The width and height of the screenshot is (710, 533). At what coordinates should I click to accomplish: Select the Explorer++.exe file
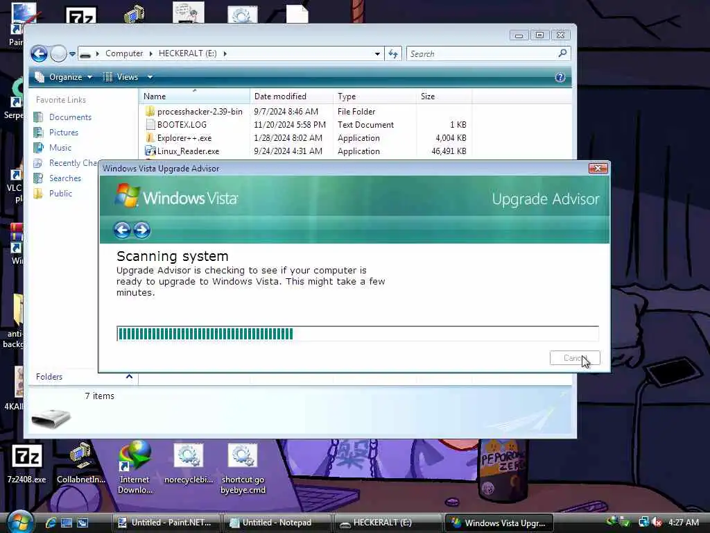click(x=178, y=138)
